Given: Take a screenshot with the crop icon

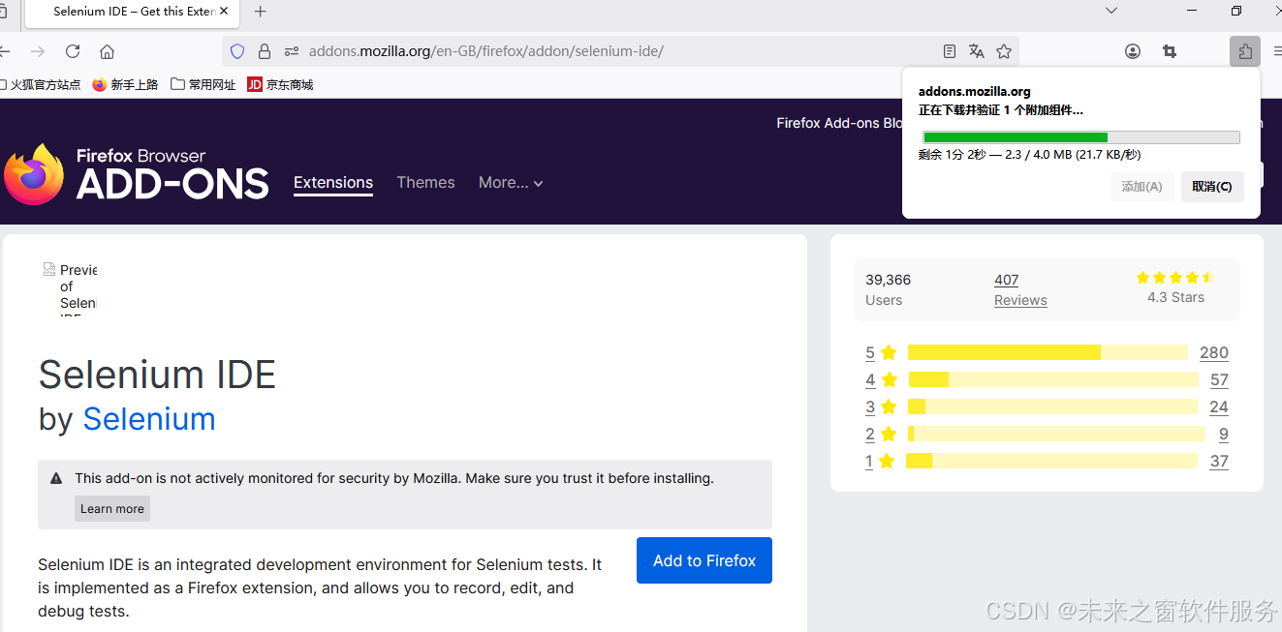Looking at the screenshot, I should 1170,51.
